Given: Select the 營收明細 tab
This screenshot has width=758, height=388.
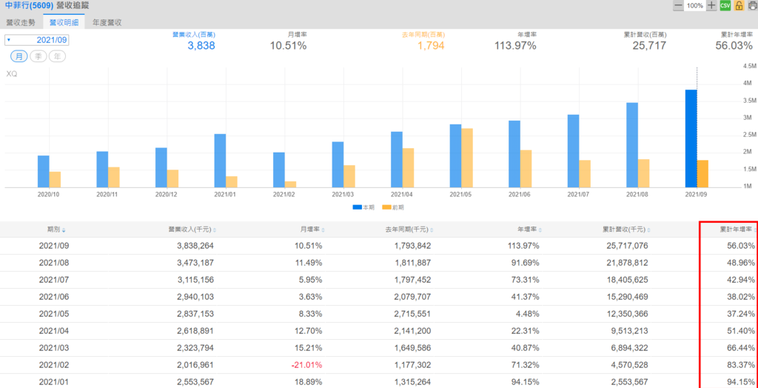Looking at the screenshot, I should click(64, 22).
